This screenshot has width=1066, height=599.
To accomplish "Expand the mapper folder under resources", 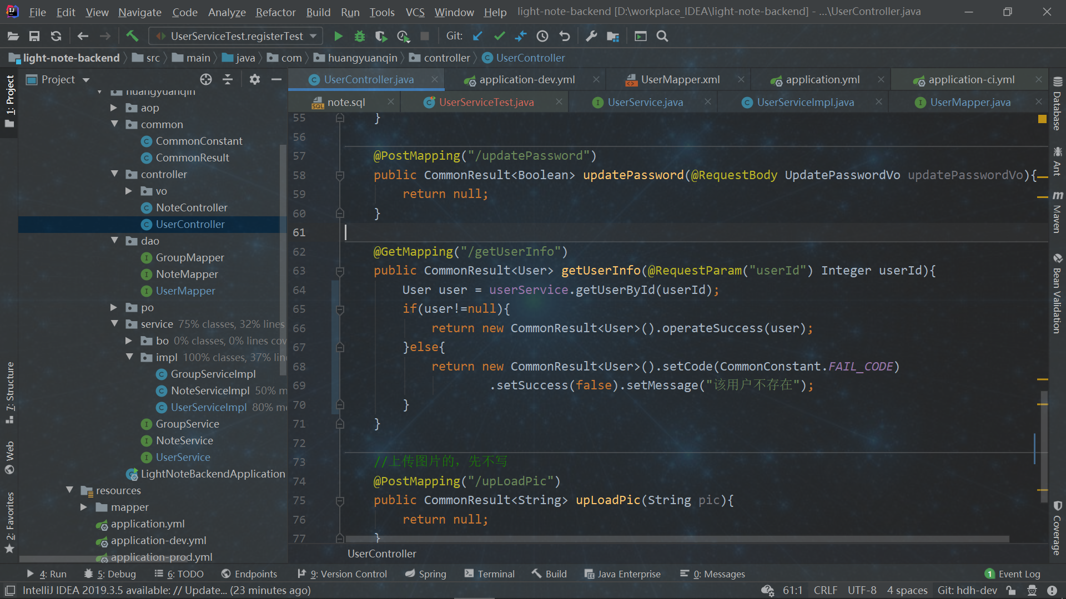I will pyautogui.click(x=84, y=507).
